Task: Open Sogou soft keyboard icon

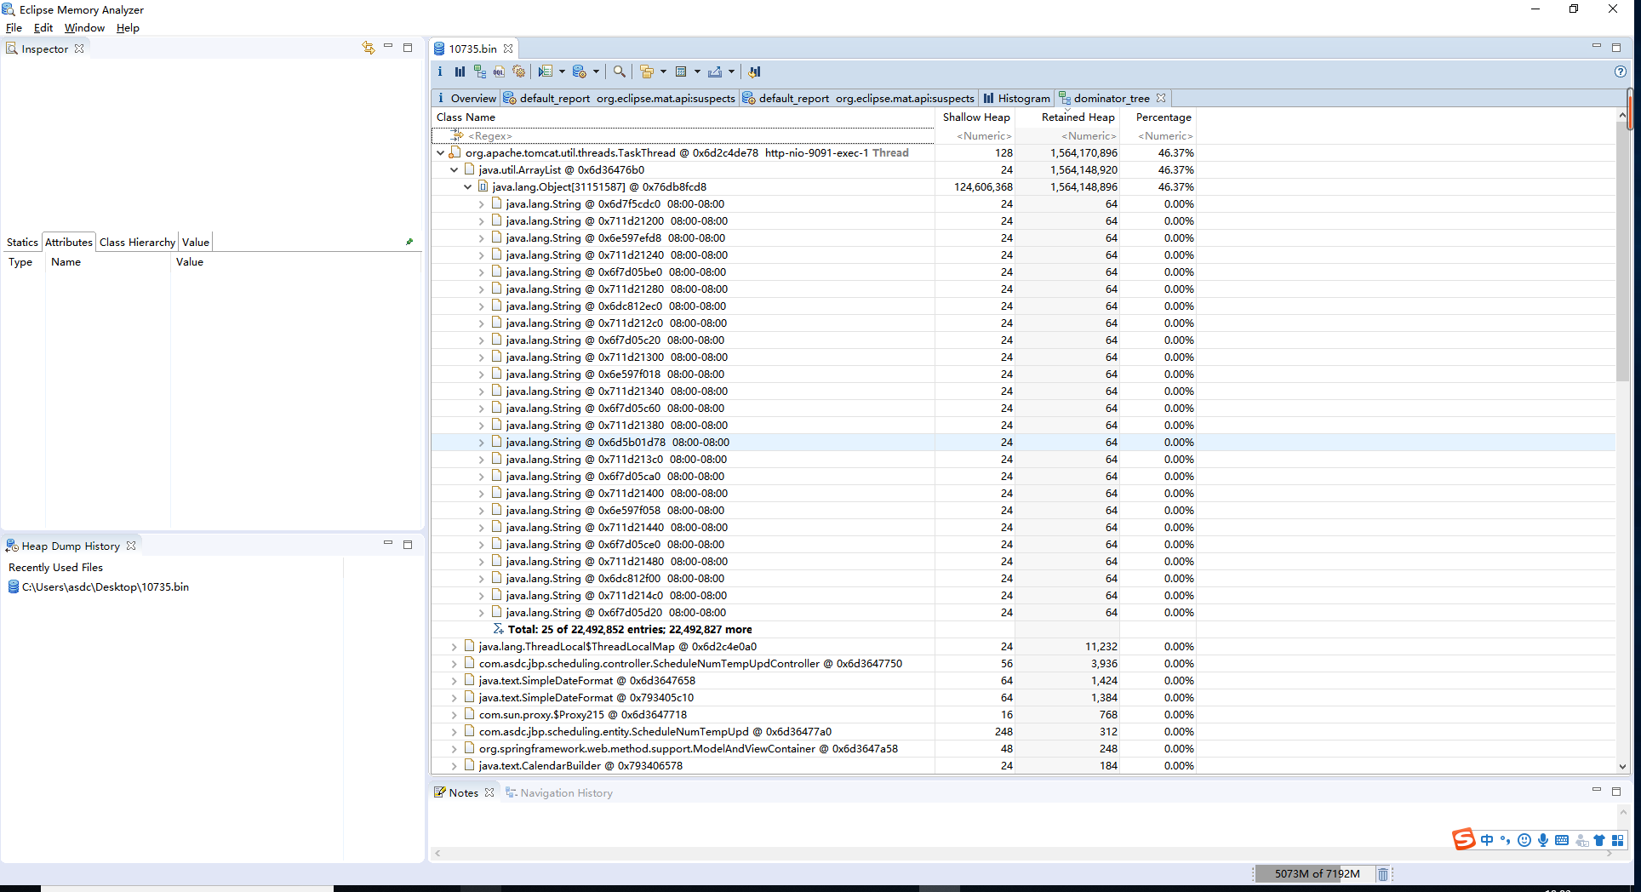Action: [1562, 840]
